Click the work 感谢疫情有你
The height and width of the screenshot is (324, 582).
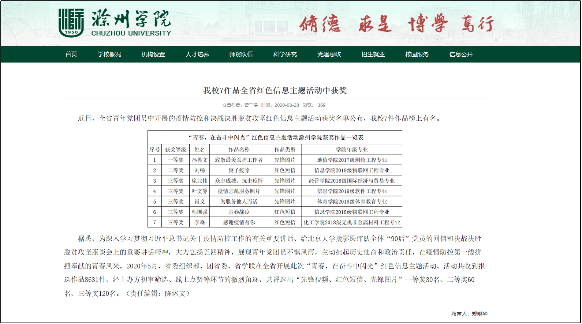point(239,222)
